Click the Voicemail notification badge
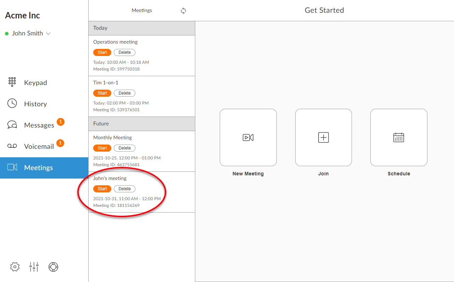 (x=60, y=143)
